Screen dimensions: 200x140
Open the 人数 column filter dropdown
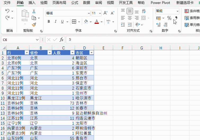tap(72, 53)
